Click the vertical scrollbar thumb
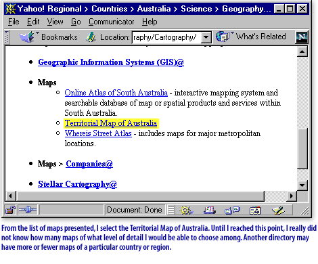Image resolution: width=318 pixels, height=264 pixels. point(302,148)
